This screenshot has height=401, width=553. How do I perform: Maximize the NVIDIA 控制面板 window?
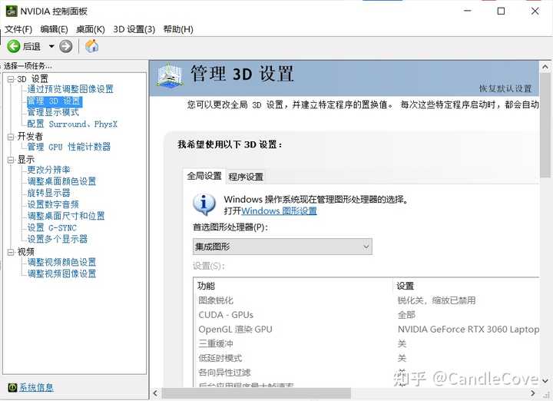point(501,12)
